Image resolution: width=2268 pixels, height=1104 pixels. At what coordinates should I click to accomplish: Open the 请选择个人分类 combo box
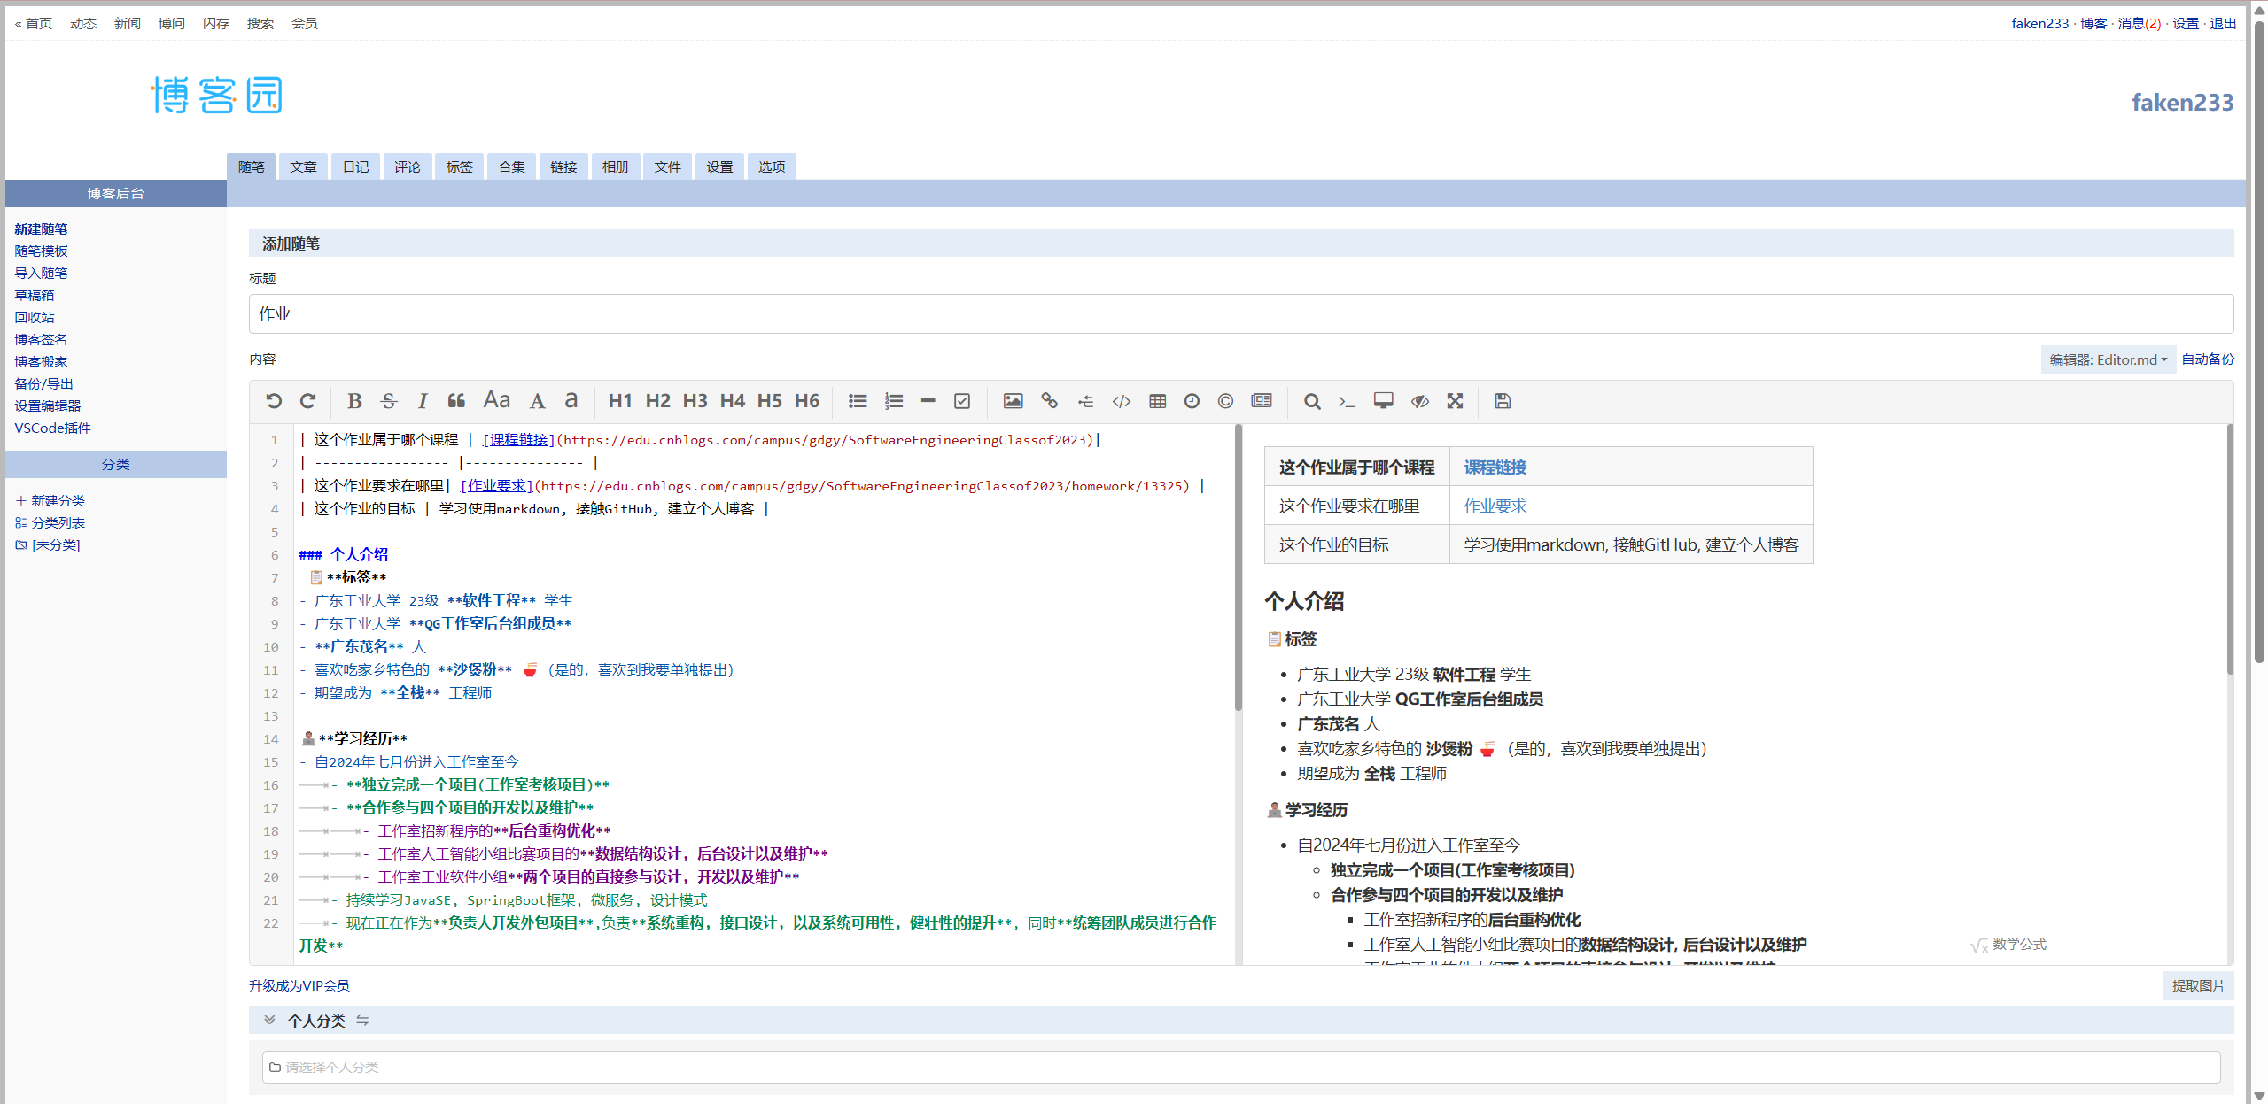tap(1240, 1067)
